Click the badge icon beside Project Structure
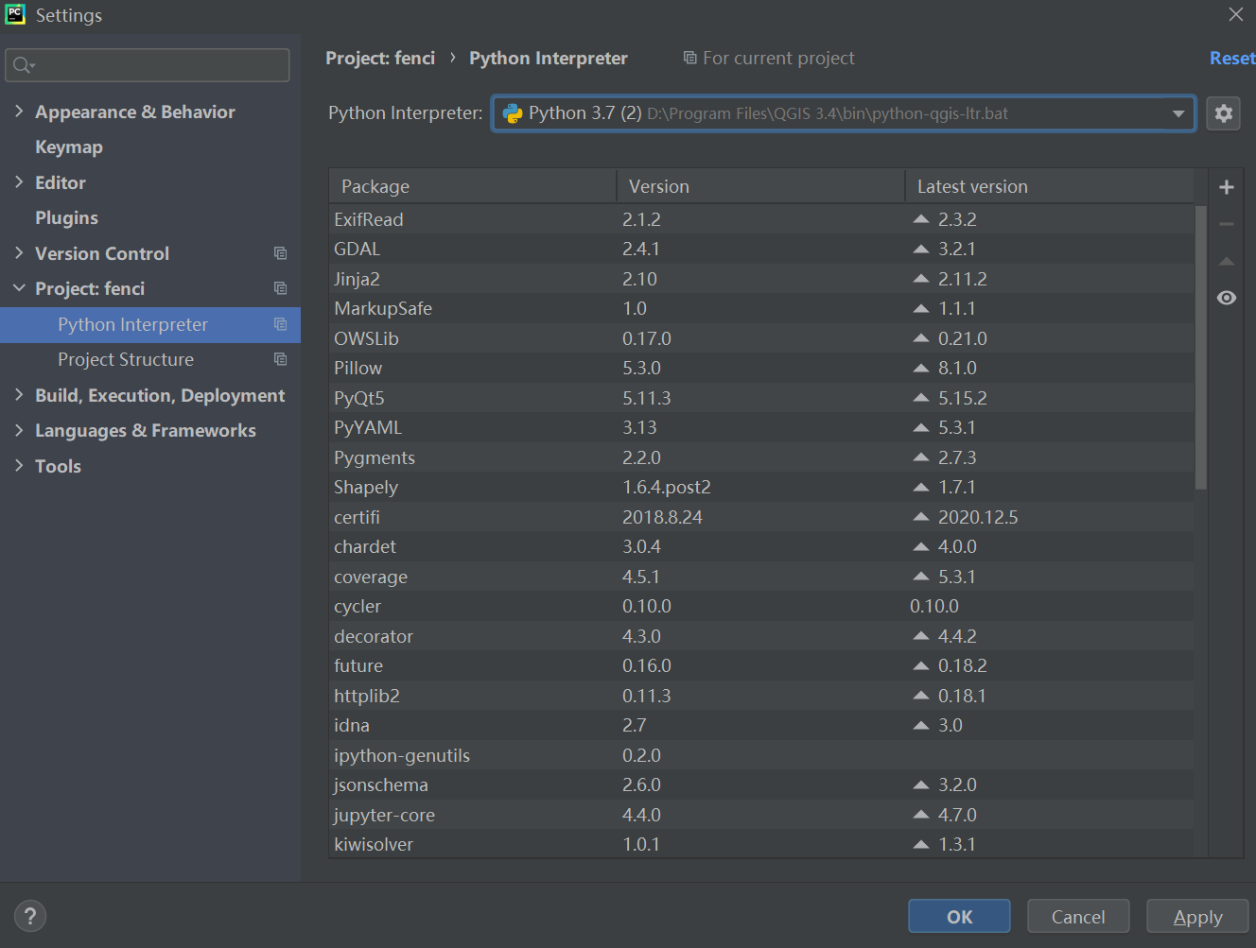 (280, 359)
